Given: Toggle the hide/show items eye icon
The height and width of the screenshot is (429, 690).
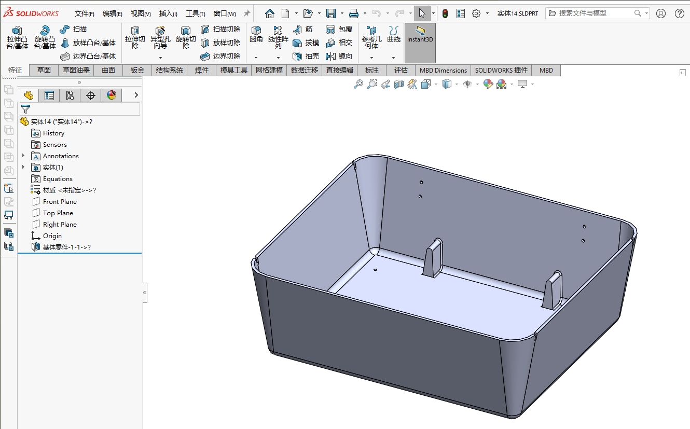Looking at the screenshot, I should [467, 84].
